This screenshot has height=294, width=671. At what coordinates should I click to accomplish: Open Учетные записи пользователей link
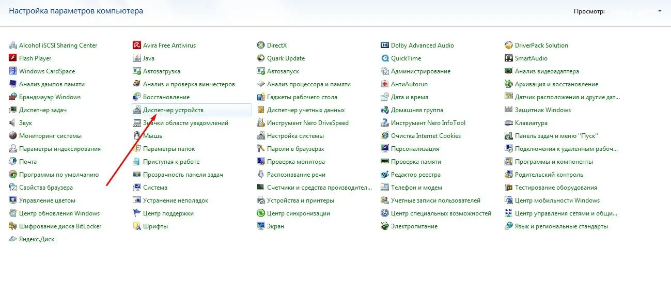pyautogui.click(x=435, y=200)
